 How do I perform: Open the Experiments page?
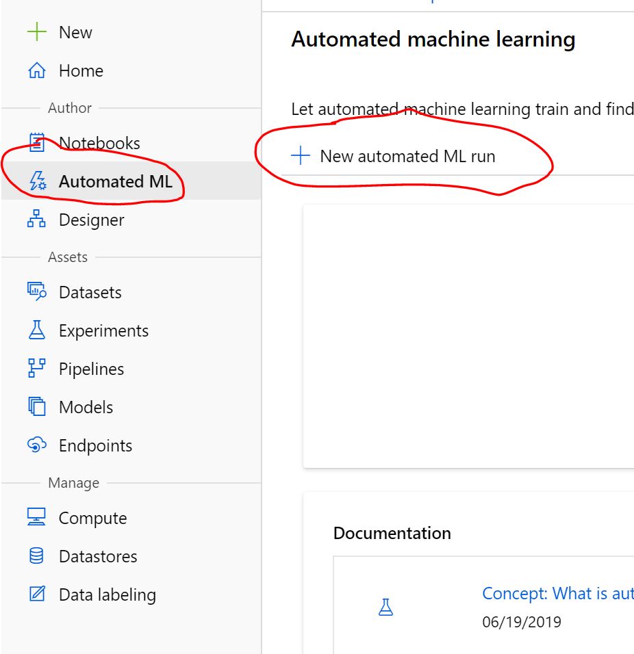click(x=103, y=330)
